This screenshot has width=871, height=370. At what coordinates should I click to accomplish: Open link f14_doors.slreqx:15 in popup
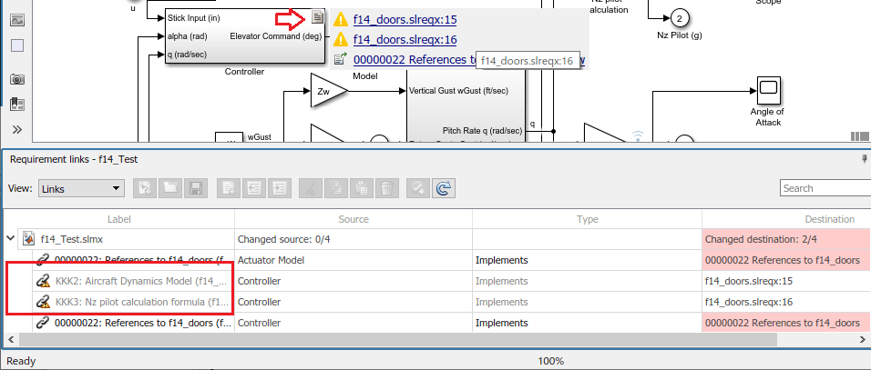405,20
